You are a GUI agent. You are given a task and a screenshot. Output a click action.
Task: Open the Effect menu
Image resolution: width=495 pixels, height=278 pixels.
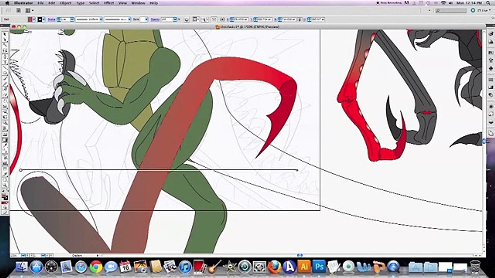click(109, 3)
